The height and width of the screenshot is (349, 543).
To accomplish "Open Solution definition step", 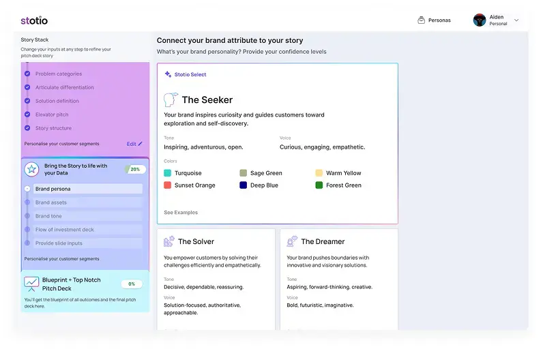I will click(57, 101).
